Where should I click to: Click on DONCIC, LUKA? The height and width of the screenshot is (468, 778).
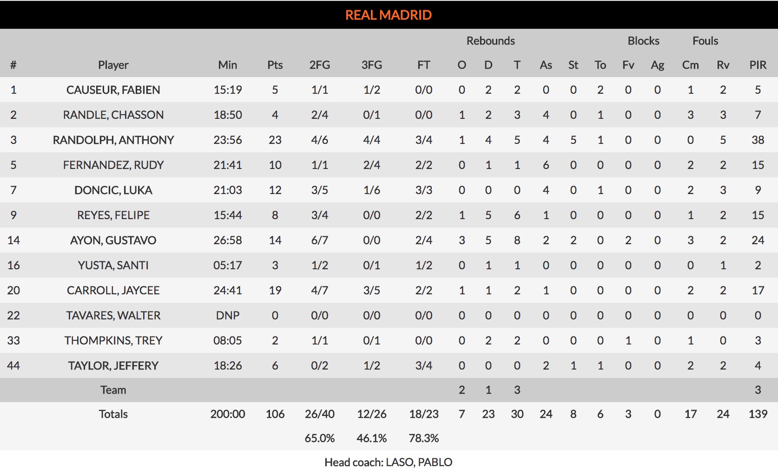pos(113,190)
